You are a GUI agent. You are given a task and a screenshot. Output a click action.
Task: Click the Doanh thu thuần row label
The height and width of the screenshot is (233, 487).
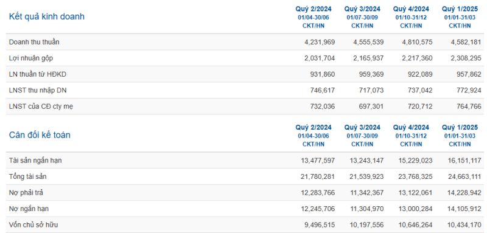pyautogui.click(x=34, y=42)
